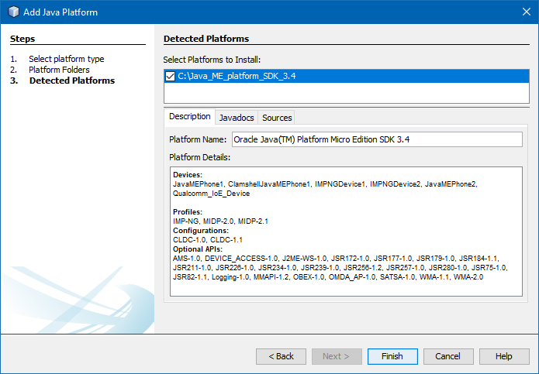Click the NetBeans cube icon in title bar

(13, 12)
